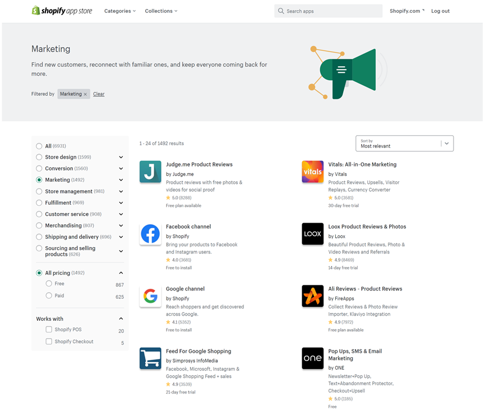Click the Search apps field
This screenshot has width=485, height=411.
[x=331, y=11]
